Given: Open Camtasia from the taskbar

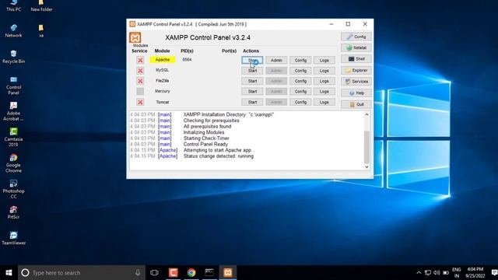Looking at the screenshot, I should (173, 272).
